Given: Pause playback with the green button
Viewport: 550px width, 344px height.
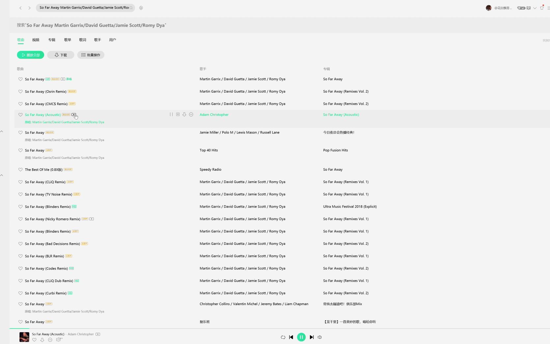Looking at the screenshot, I should 301,337.
